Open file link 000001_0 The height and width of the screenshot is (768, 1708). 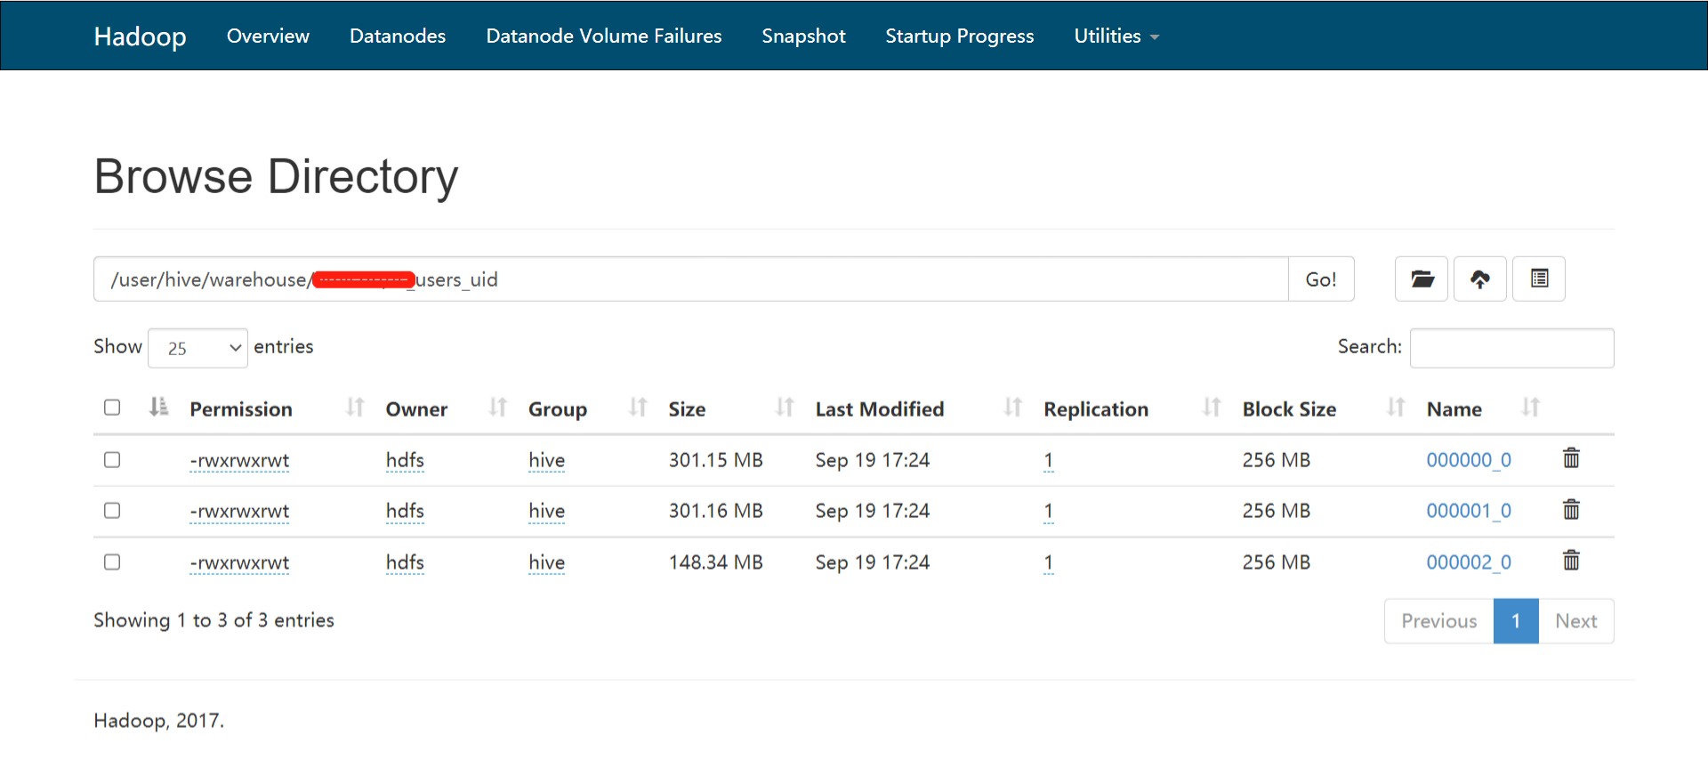(x=1469, y=511)
